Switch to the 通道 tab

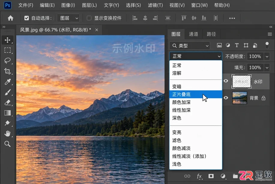(193, 34)
